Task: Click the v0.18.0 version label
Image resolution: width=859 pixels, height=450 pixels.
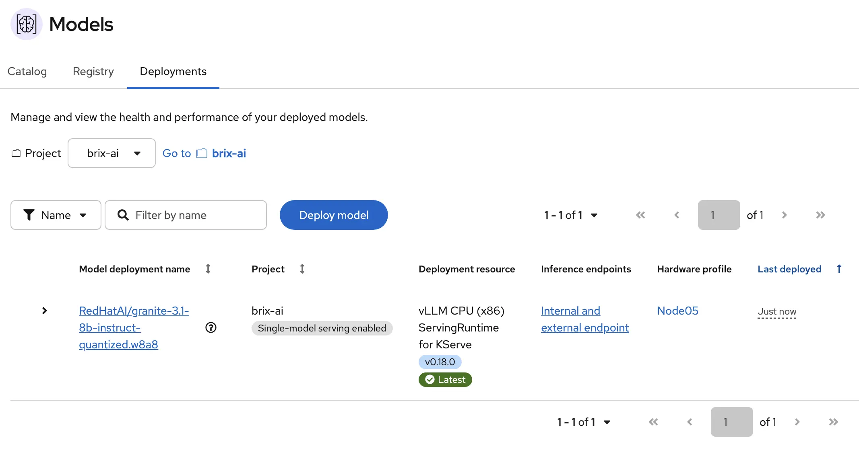Action: point(440,362)
